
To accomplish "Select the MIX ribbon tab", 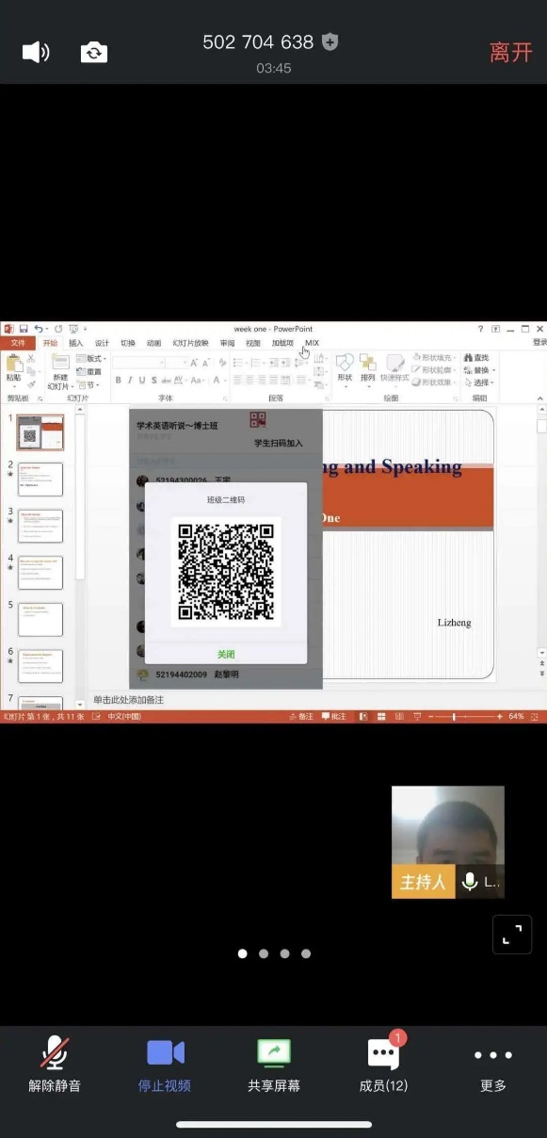I will coord(312,343).
